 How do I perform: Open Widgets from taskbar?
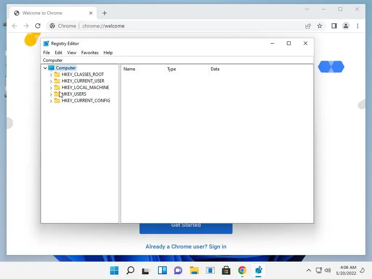tap(162, 270)
